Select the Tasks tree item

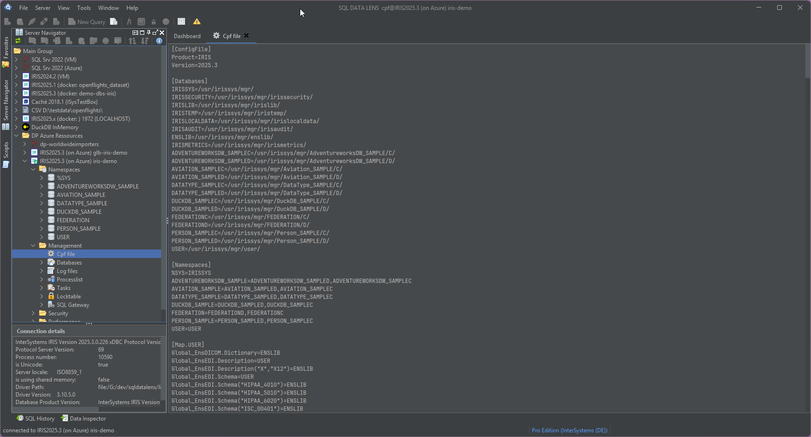pyautogui.click(x=63, y=288)
